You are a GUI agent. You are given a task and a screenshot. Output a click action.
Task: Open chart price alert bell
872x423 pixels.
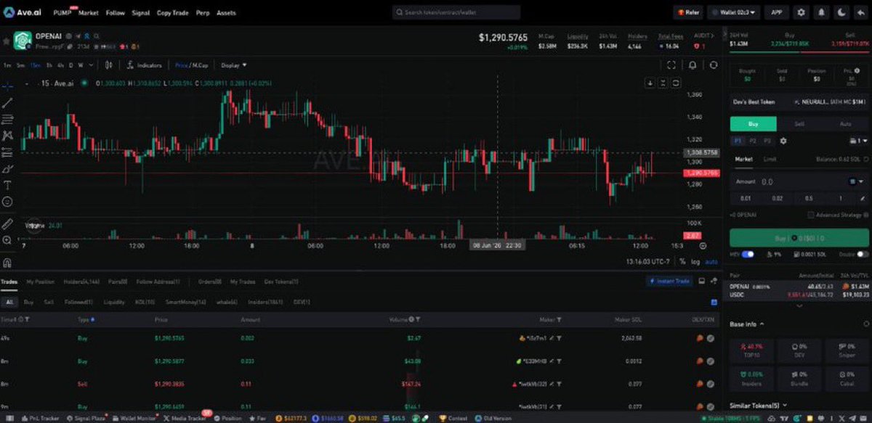693,65
